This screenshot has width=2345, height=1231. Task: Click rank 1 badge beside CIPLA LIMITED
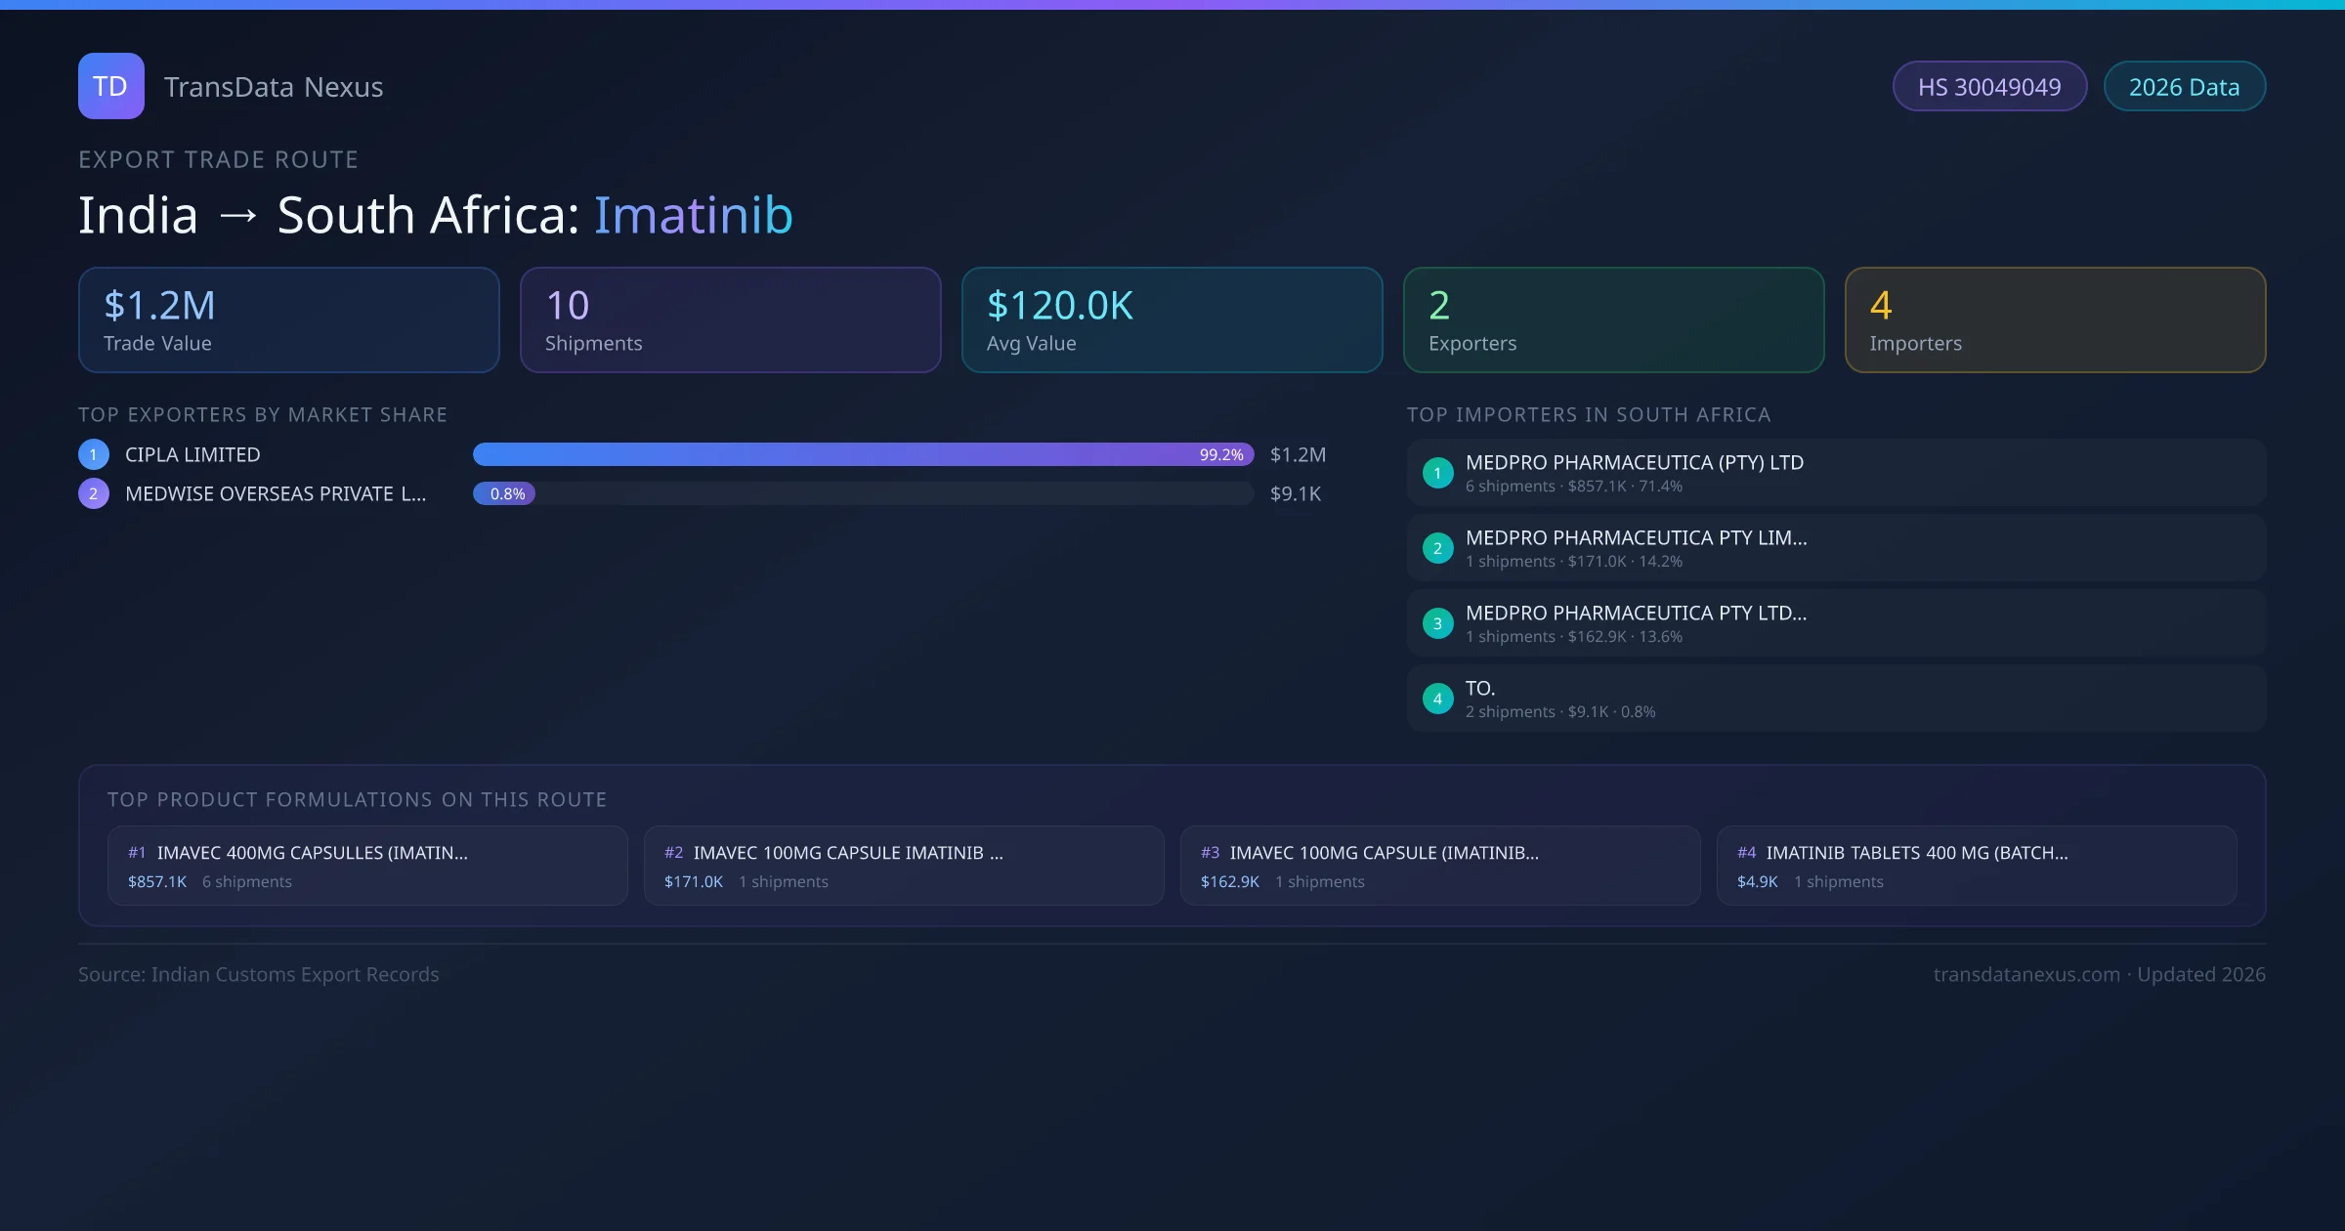pyautogui.click(x=94, y=454)
